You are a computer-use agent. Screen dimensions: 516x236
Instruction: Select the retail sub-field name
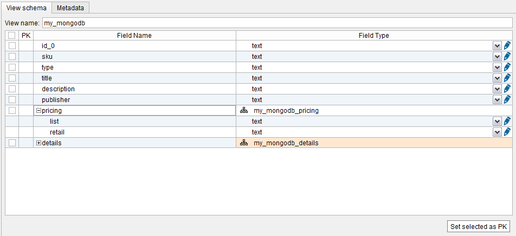click(57, 132)
